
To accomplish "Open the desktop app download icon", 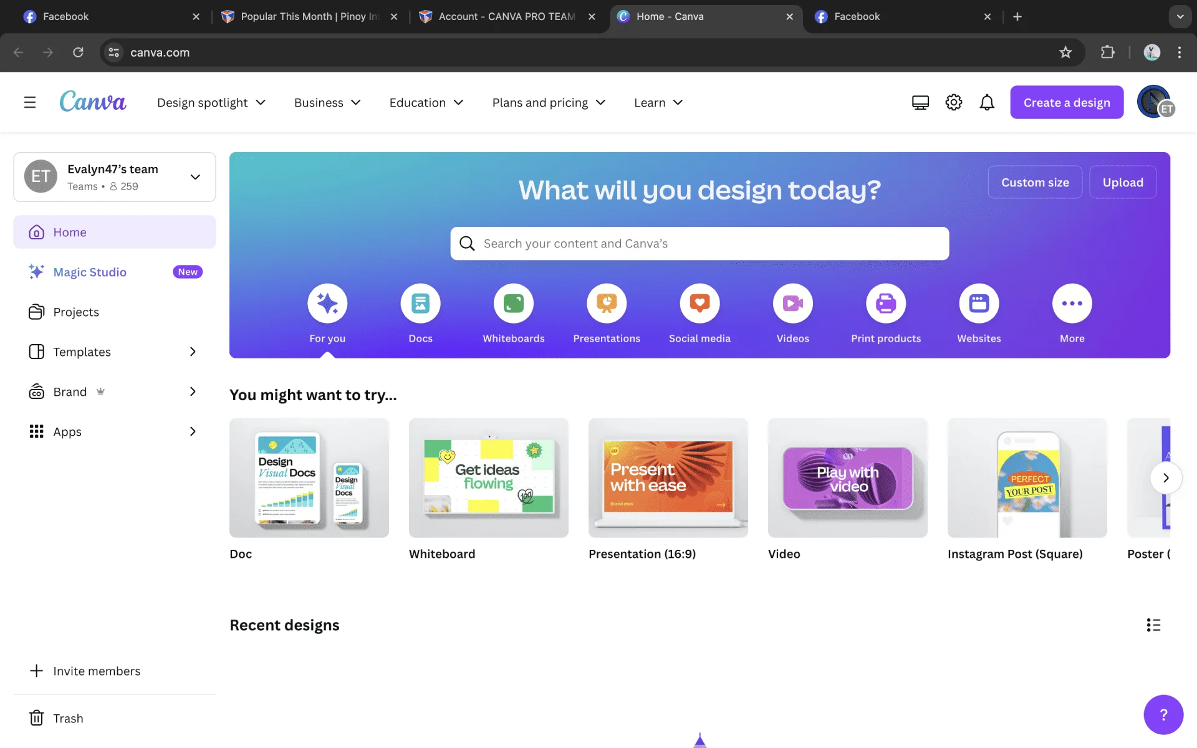I will tap(920, 102).
